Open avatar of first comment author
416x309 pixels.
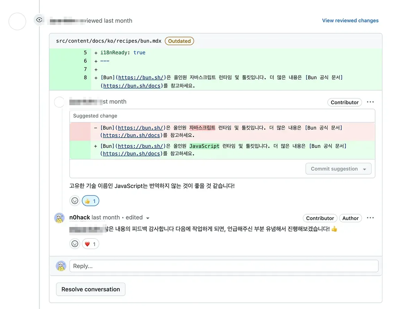pyautogui.click(x=59, y=102)
